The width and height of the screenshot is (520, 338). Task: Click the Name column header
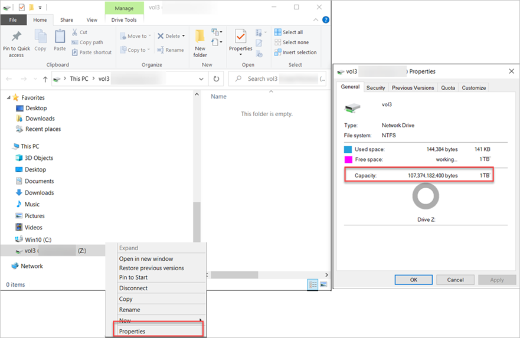218,96
